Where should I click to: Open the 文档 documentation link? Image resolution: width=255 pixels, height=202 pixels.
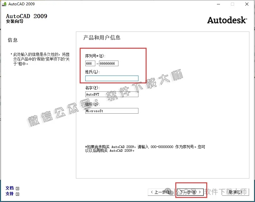(x=9, y=188)
